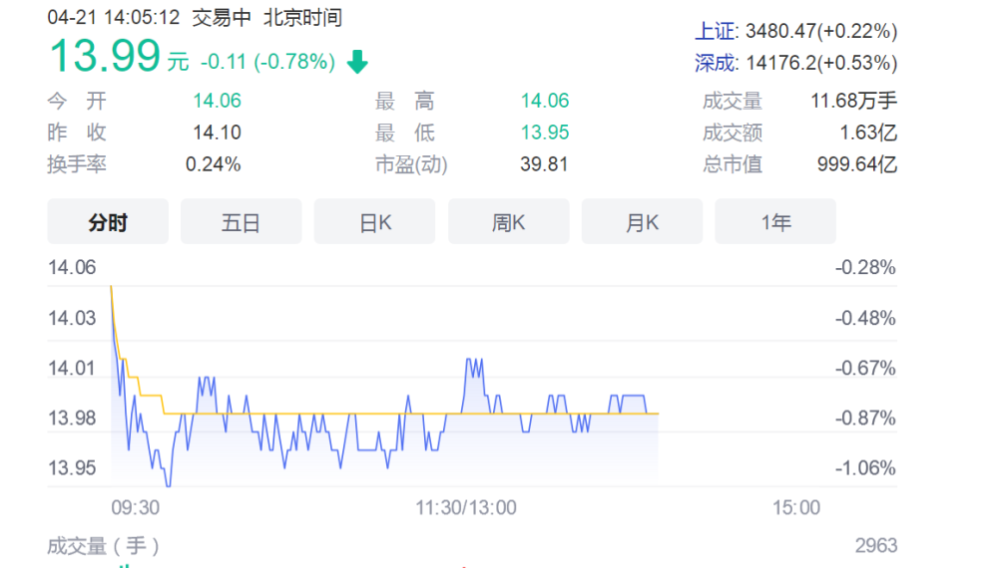Viewport: 998px width, 568px height.
Task: Open the 五日 chart tab
Action: (242, 222)
